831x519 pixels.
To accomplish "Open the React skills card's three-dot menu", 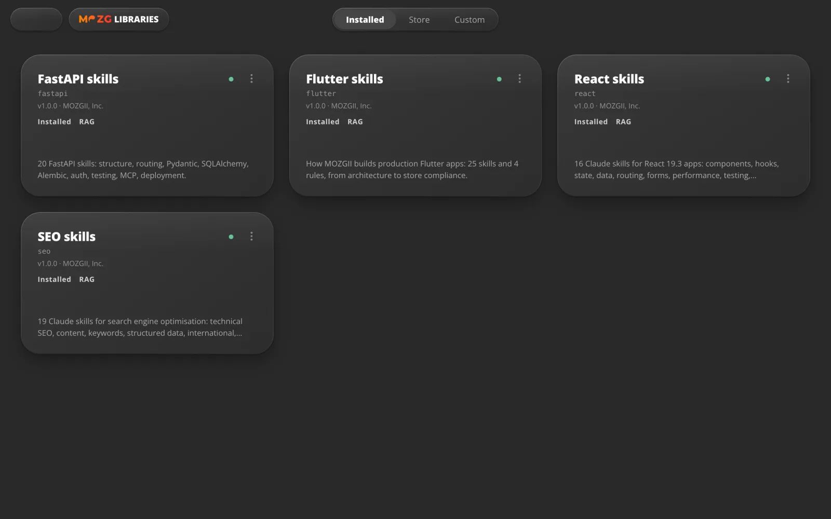I will point(788,79).
